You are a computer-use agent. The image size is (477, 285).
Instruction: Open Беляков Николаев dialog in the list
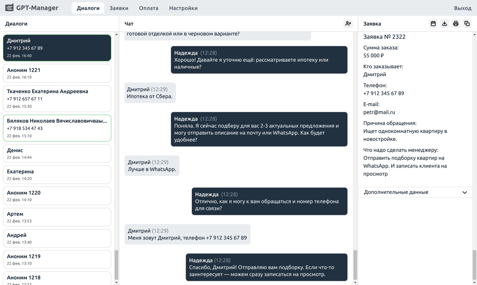pos(57,128)
